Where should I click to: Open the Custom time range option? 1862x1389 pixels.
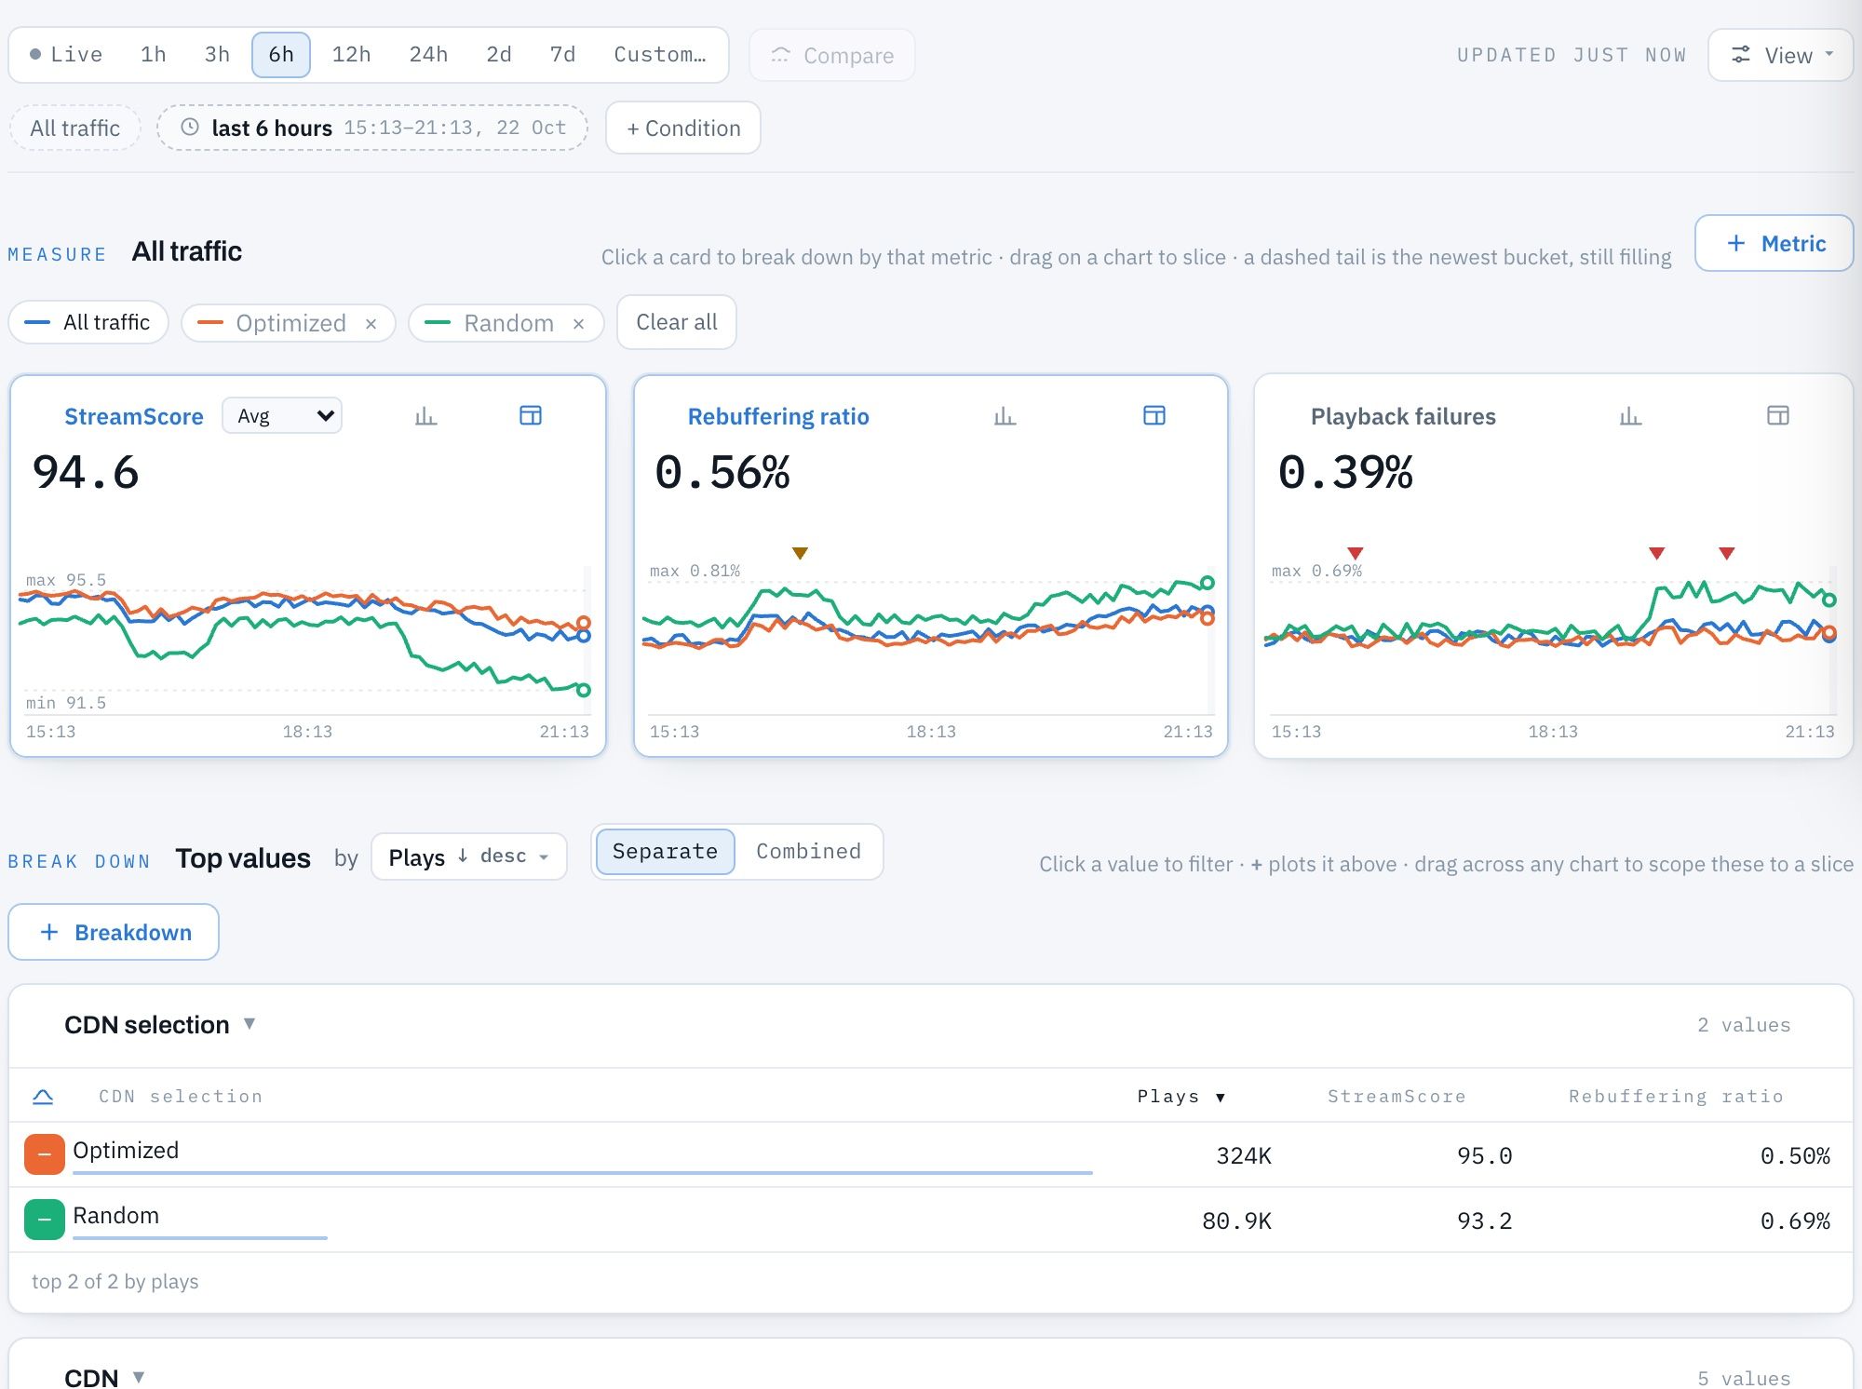click(x=659, y=55)
